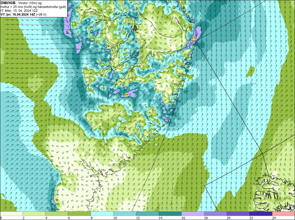
Task: Click the violet 20–22 m/s legend swatch
Action: tap(238, 214)
